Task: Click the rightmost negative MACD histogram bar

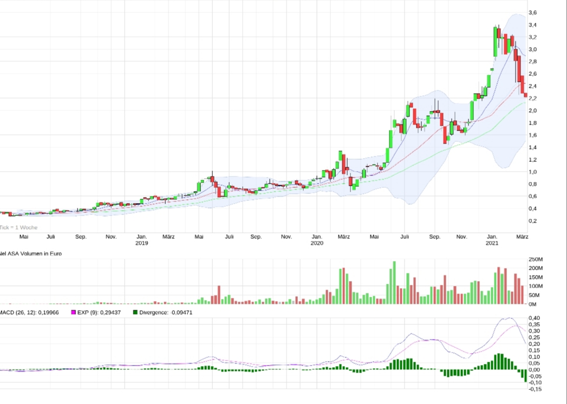Action: pyautogui.click(x=525, y=376)
